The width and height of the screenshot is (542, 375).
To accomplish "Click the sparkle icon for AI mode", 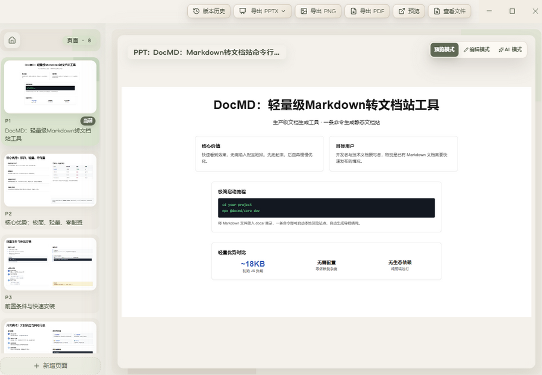I will tap(501, 50).
